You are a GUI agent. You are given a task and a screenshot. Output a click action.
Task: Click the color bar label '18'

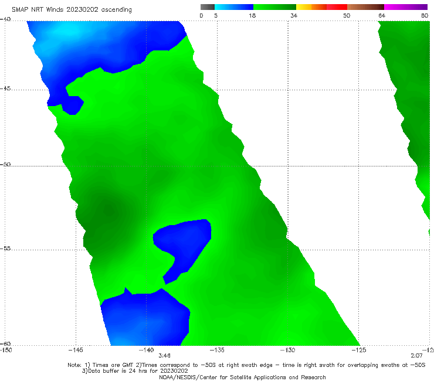[x=252, y=16]
